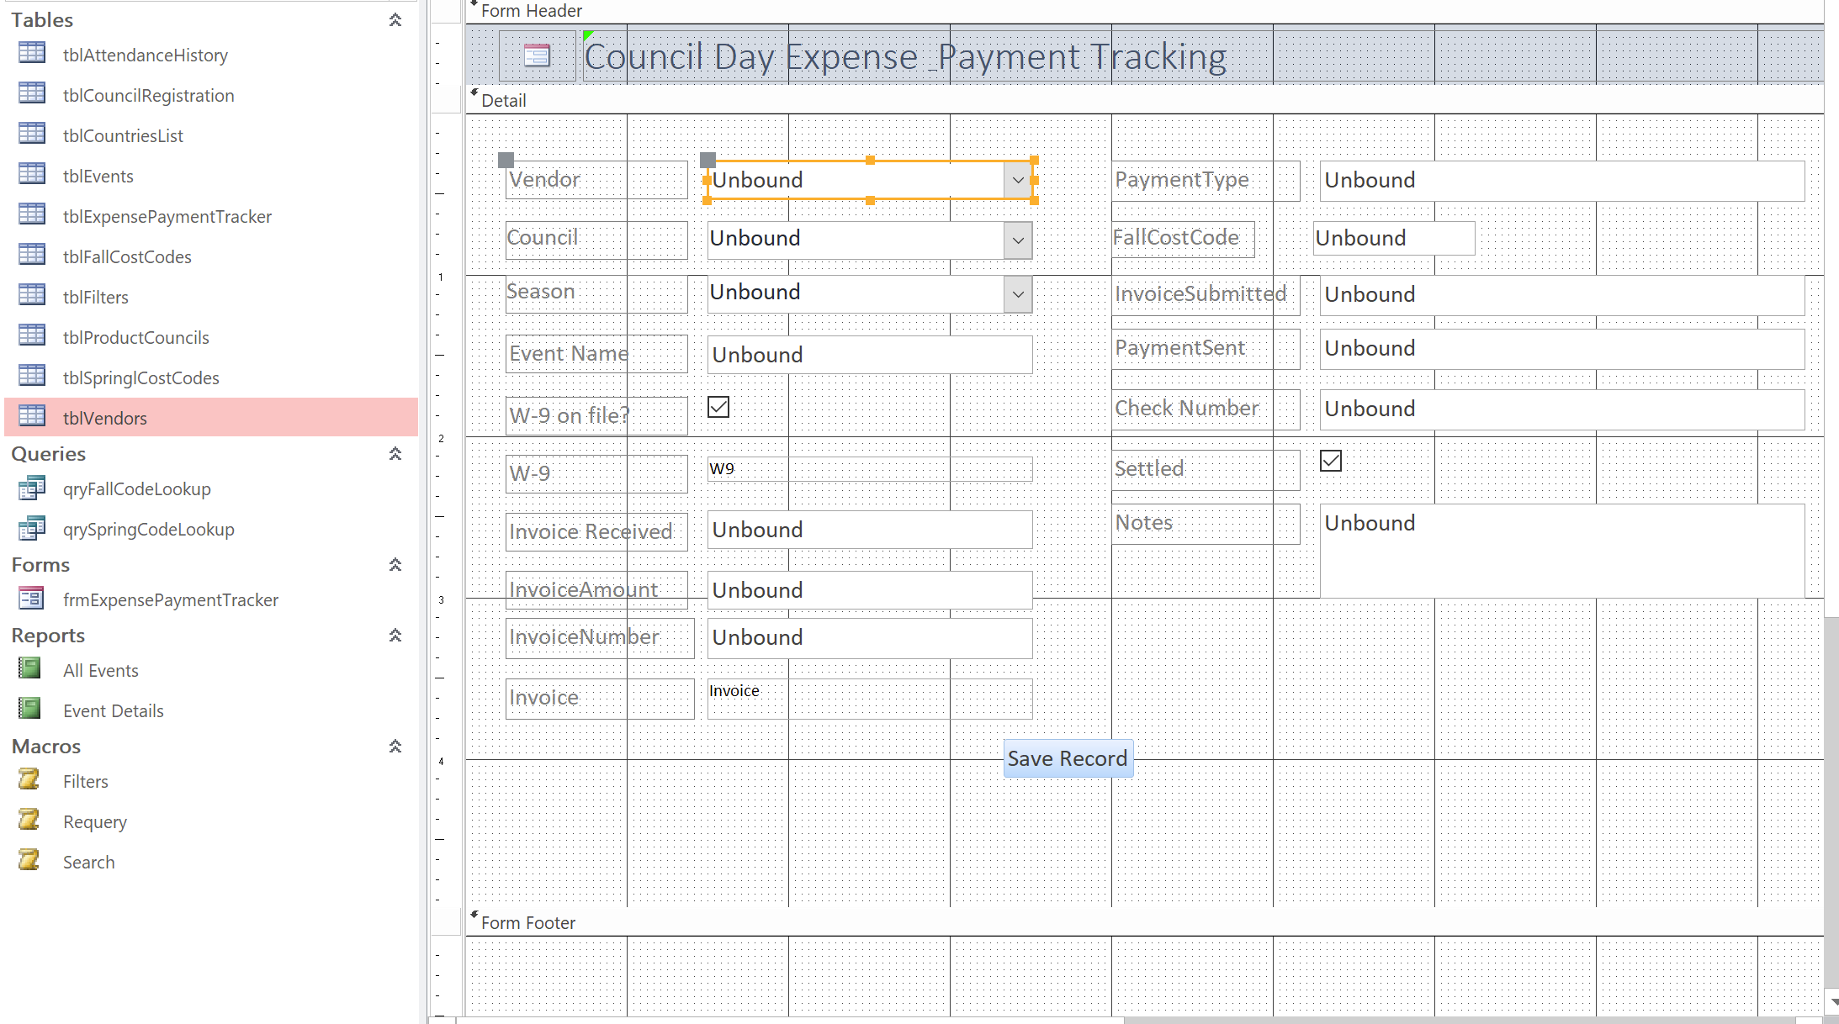1839x1024 pixels.
Task: Open the Event Details report
Action: pyautogui.click(x=113, y=710)
